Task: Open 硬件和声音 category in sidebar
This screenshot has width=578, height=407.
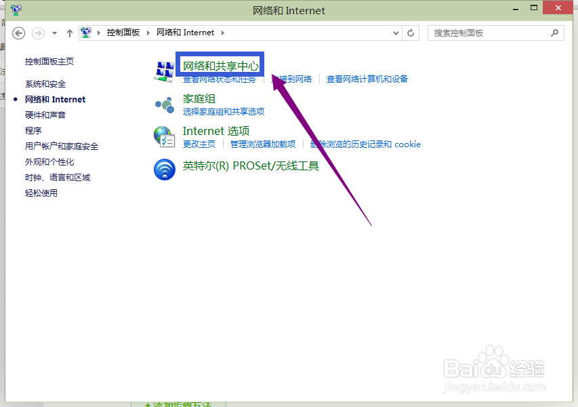Action: click(45, 115)
